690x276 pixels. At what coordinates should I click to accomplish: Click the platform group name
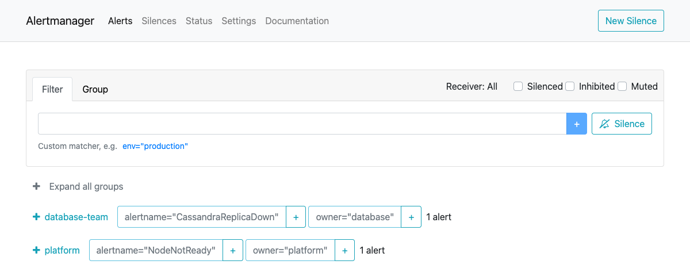coord(62,250)
